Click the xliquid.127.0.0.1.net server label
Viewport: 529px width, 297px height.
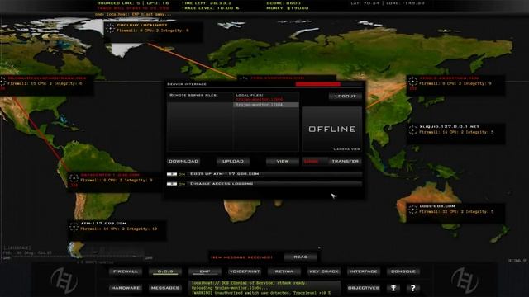click(450, 127)
